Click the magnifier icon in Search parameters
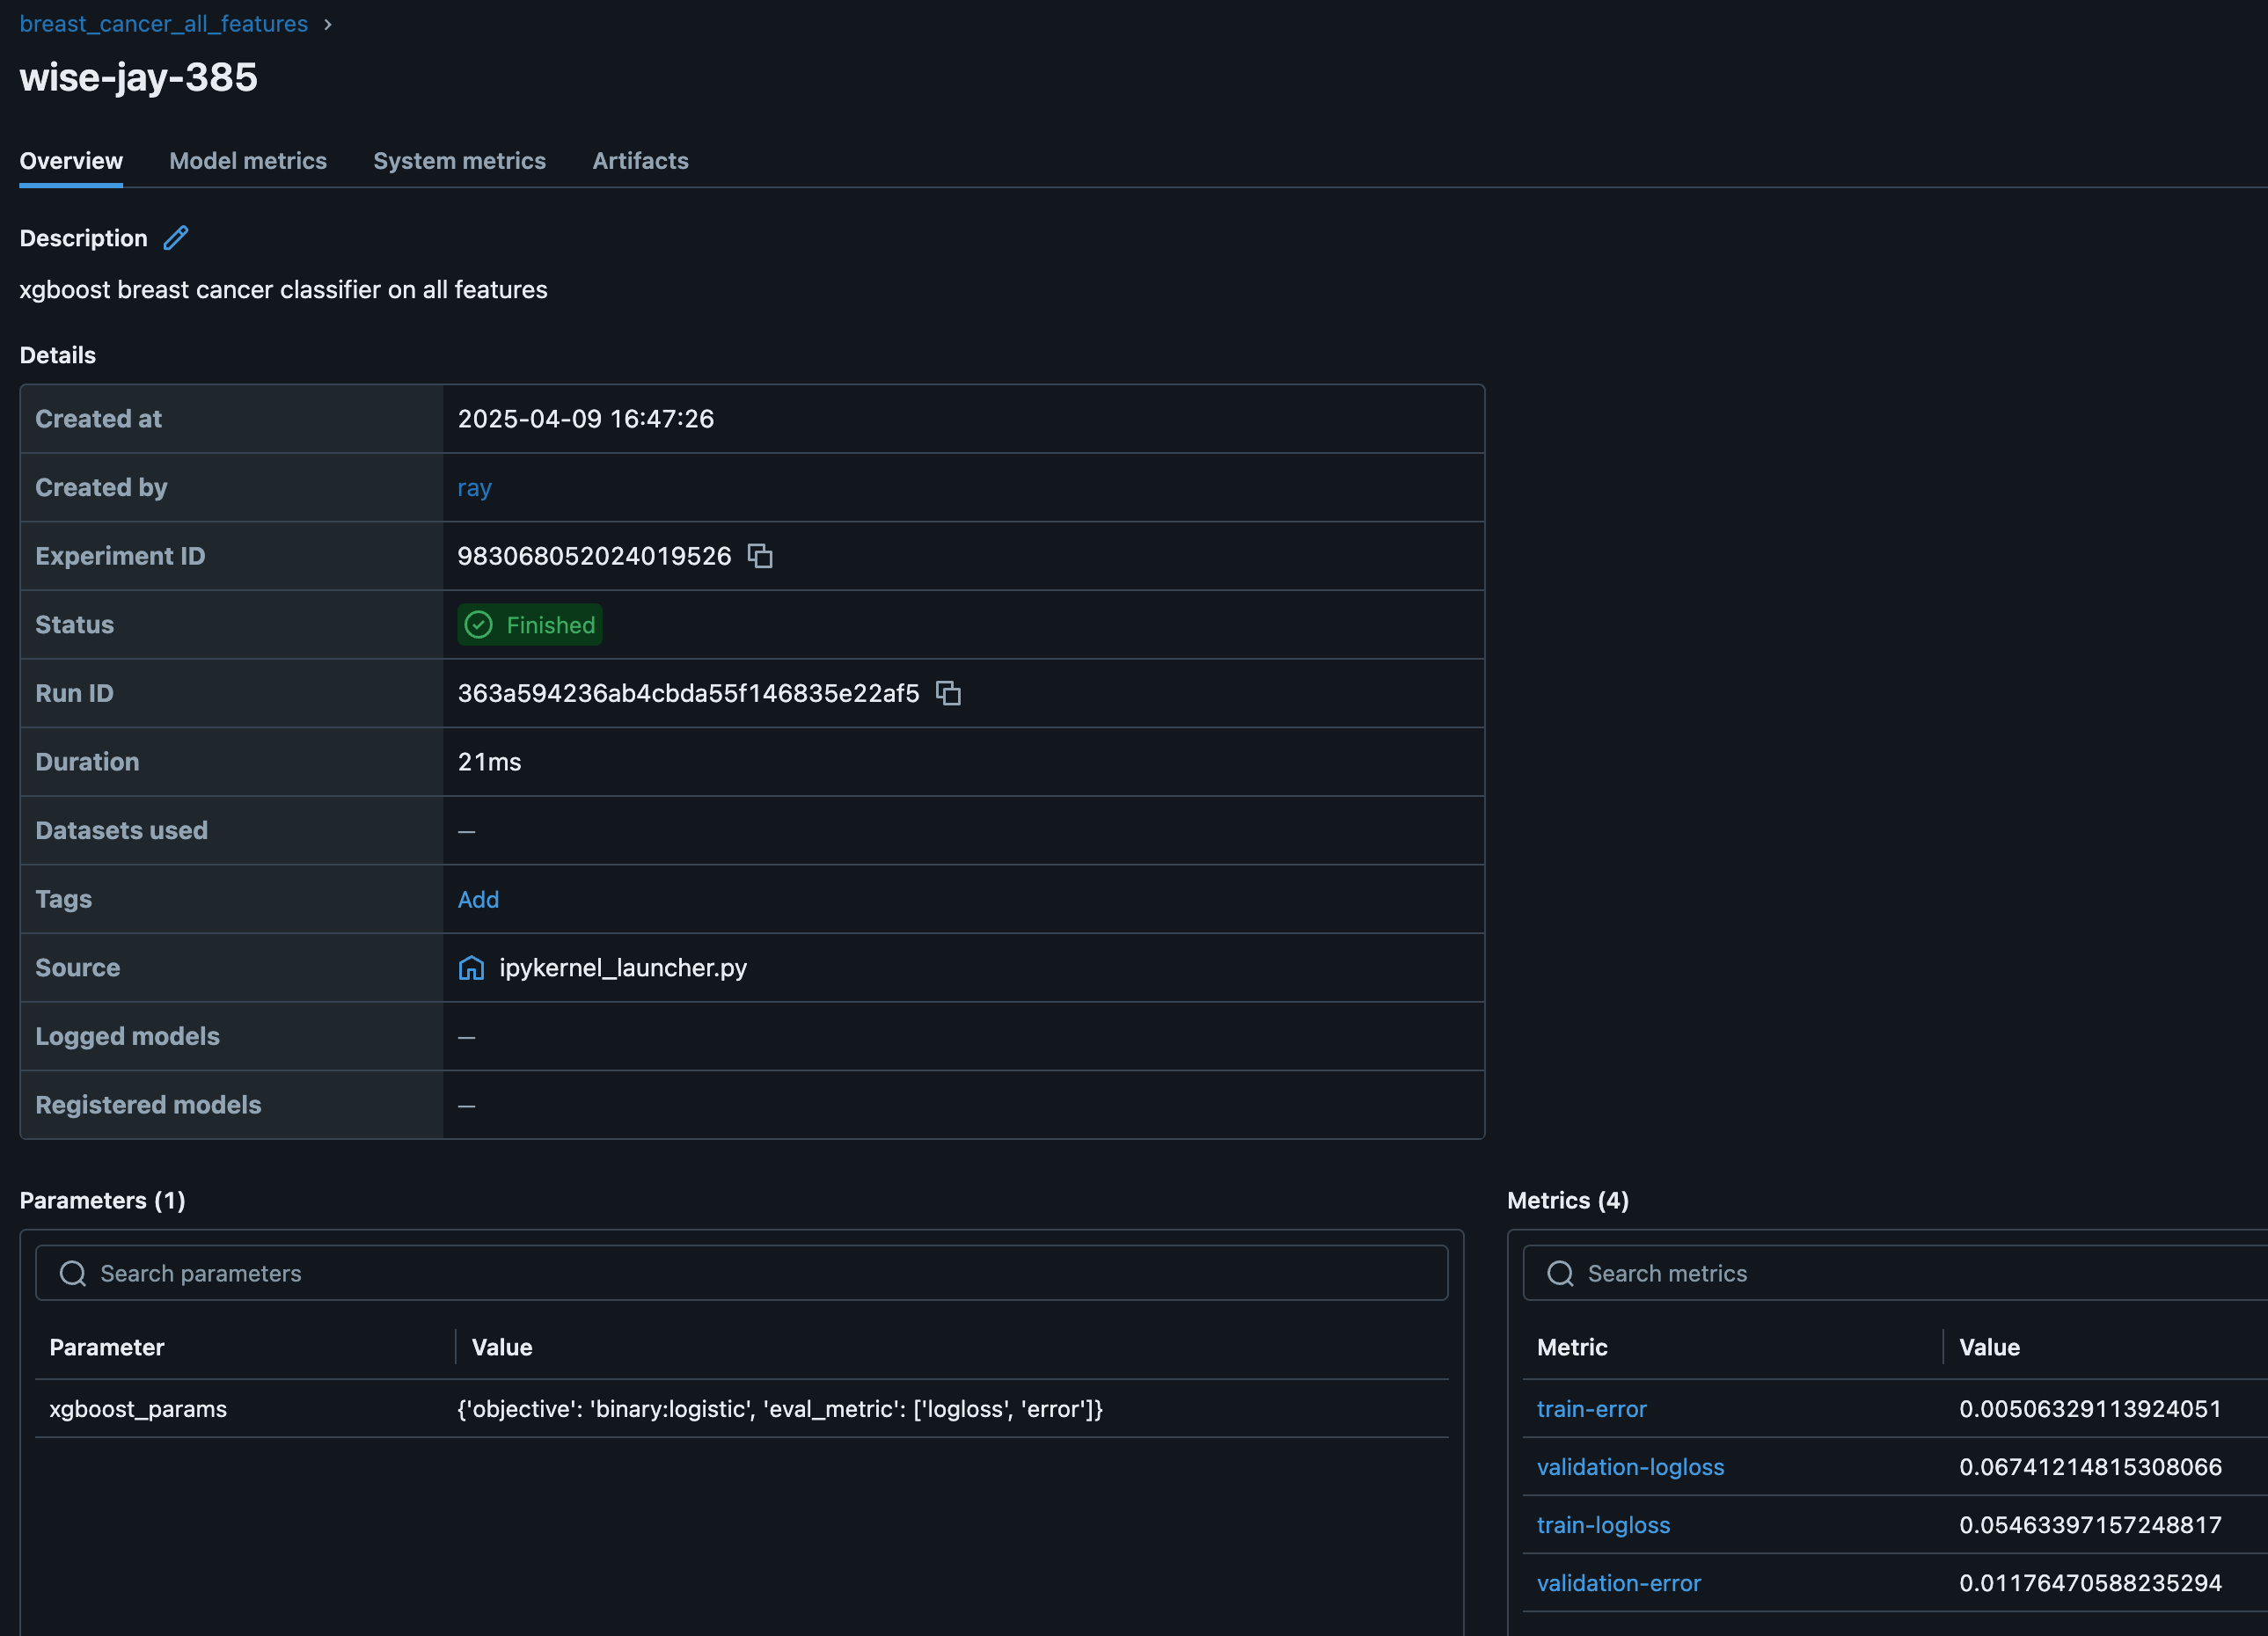The height and width of the screenshot is (1636, 2268). point(73,1273)
